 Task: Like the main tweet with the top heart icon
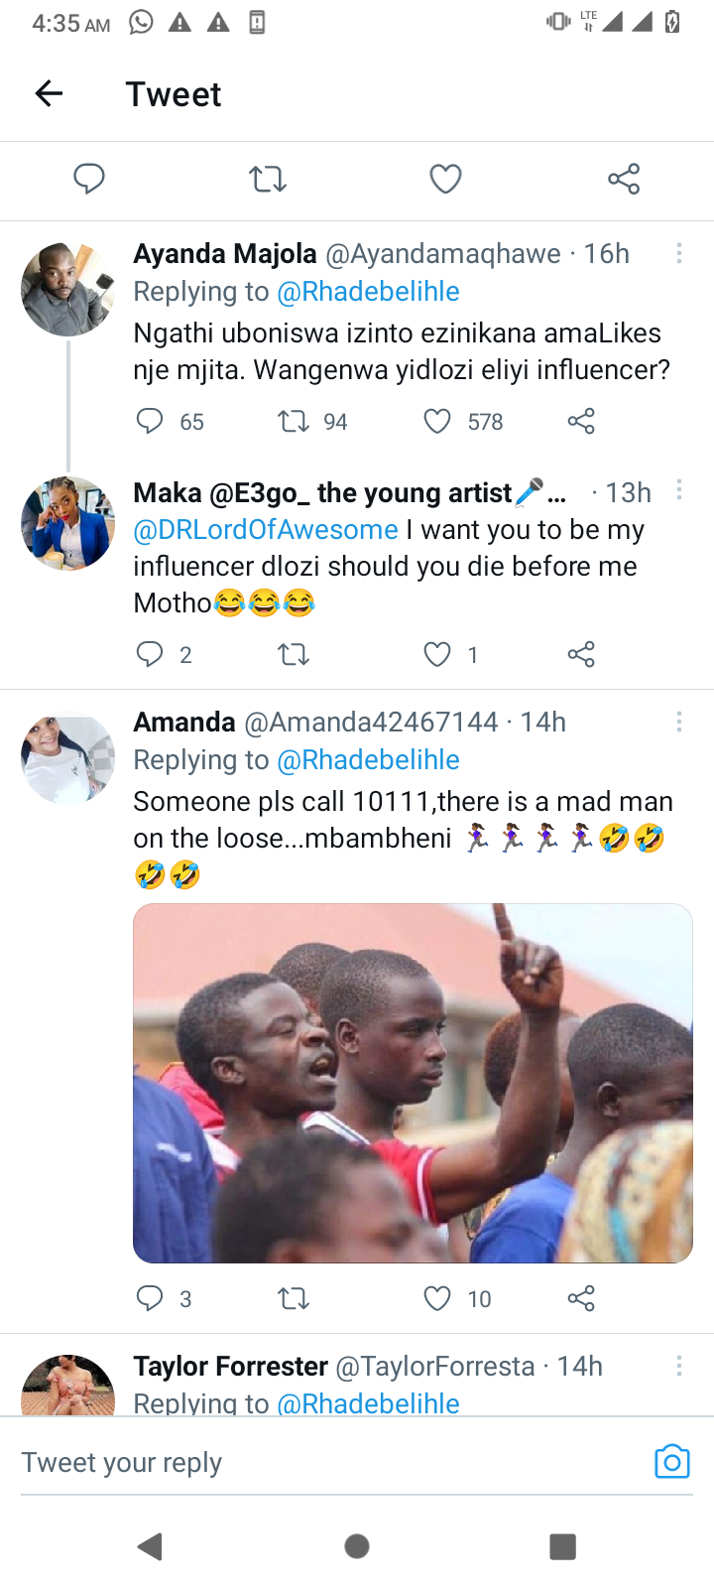click(x=445, y=179)
